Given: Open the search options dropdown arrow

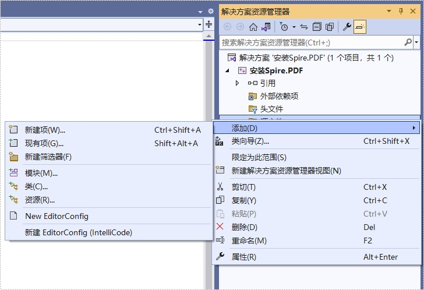Looking at the screenshot, I should pos(416,42).
